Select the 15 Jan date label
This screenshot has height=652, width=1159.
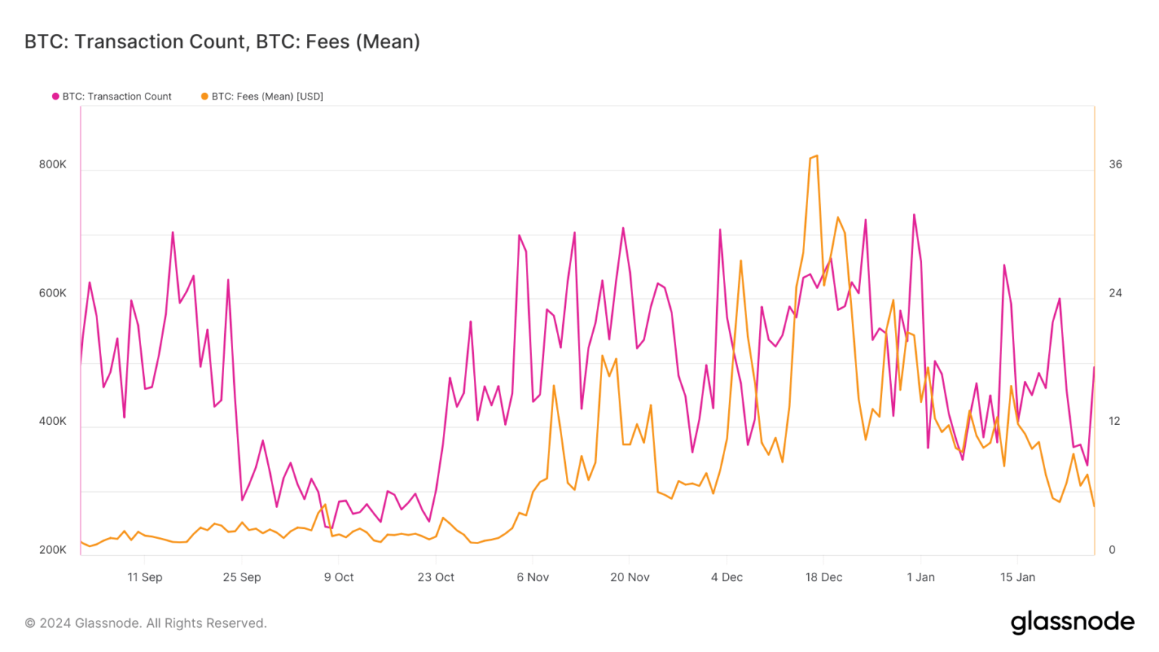(x=1017, y=577)
